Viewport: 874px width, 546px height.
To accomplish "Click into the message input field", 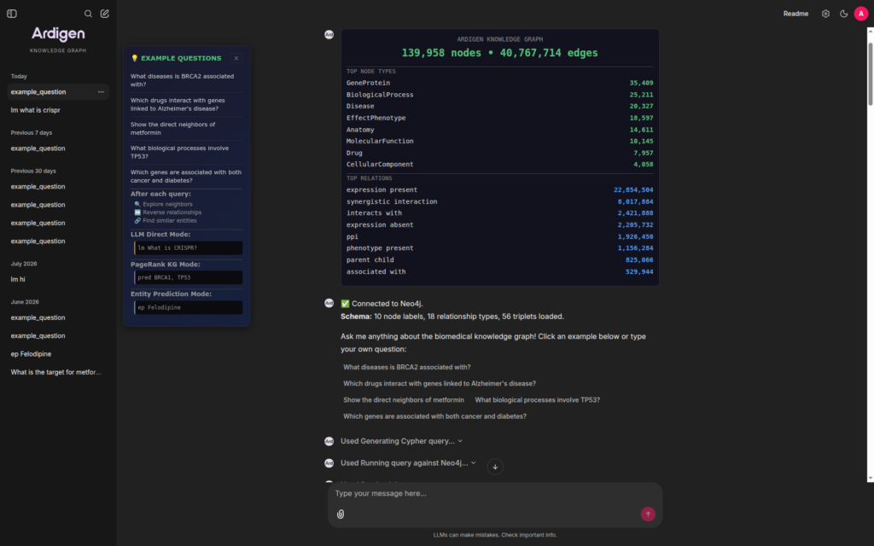I will point(494,494).
